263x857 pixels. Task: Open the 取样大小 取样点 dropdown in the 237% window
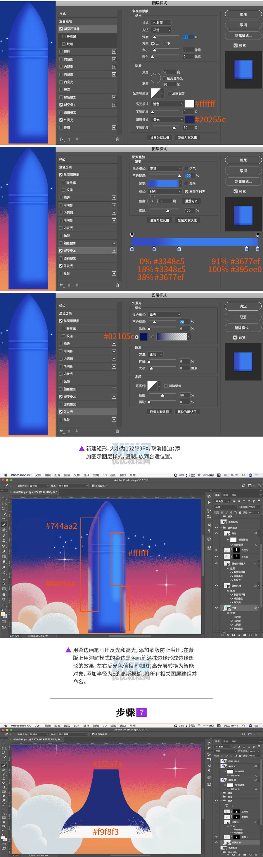pyautogui.click(x=39, y=486)
